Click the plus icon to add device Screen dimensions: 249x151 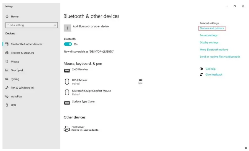coord(67,28)
